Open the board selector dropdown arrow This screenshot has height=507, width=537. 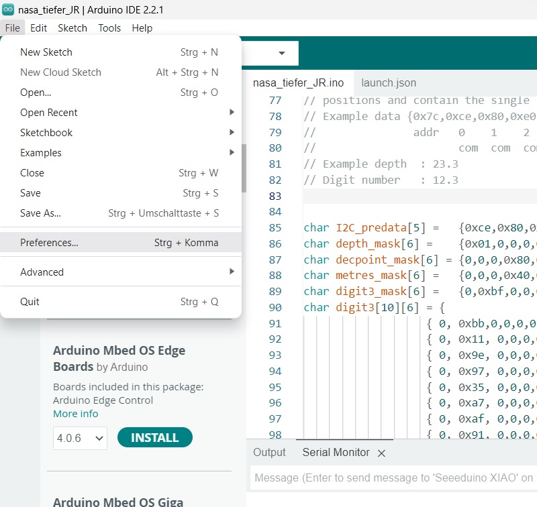pyautogui.click(x=282, y=53)
